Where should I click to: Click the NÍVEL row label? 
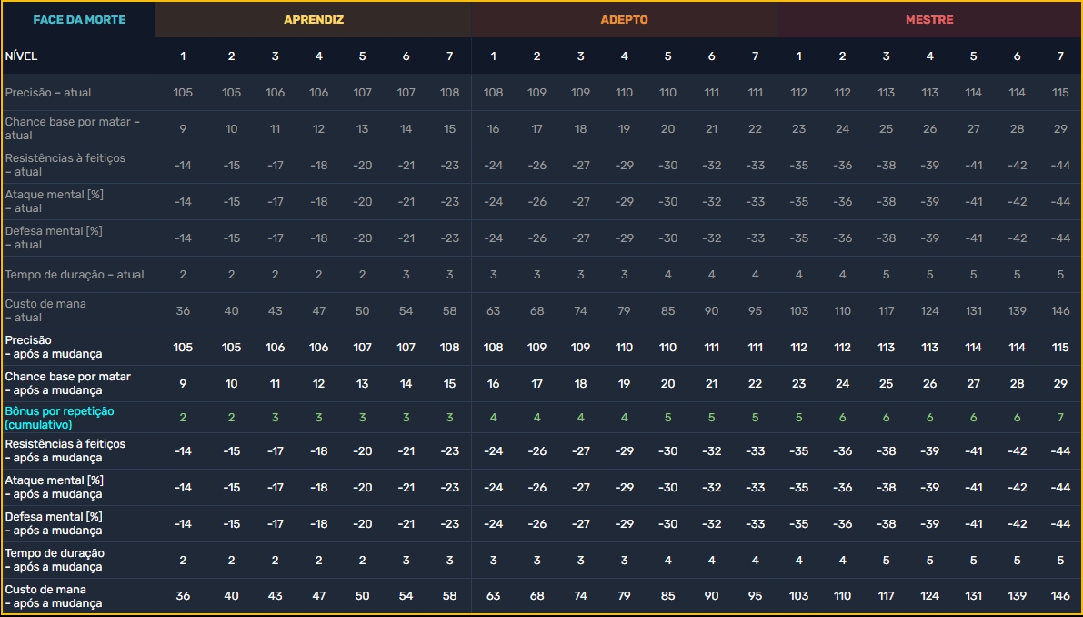[x=22, y=56]
